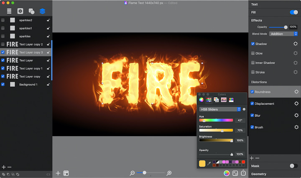Image resolution: width=301 pixels, height=178 pixels.
Task: Select the blue layers stack tab
Action: (x=42, y=11)
